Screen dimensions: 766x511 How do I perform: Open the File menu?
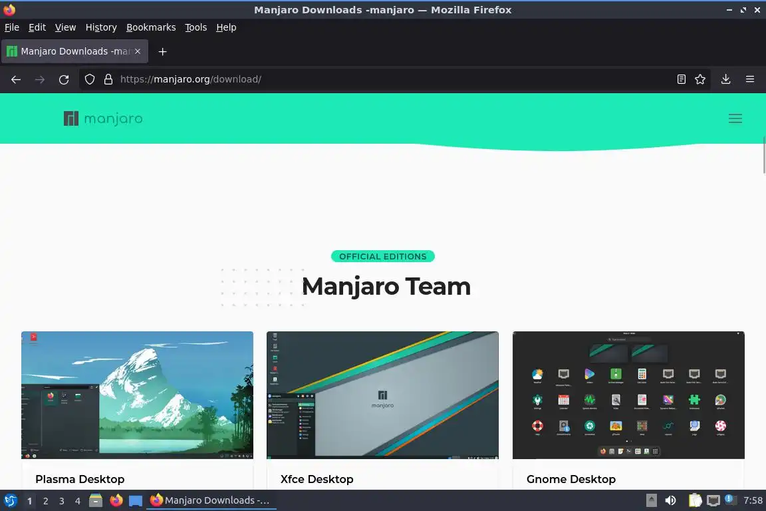(12, 27)
